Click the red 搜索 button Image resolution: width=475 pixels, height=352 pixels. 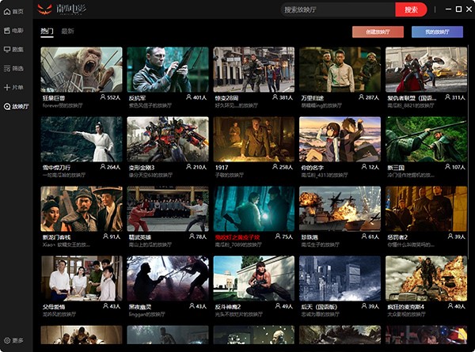[411, 9]
